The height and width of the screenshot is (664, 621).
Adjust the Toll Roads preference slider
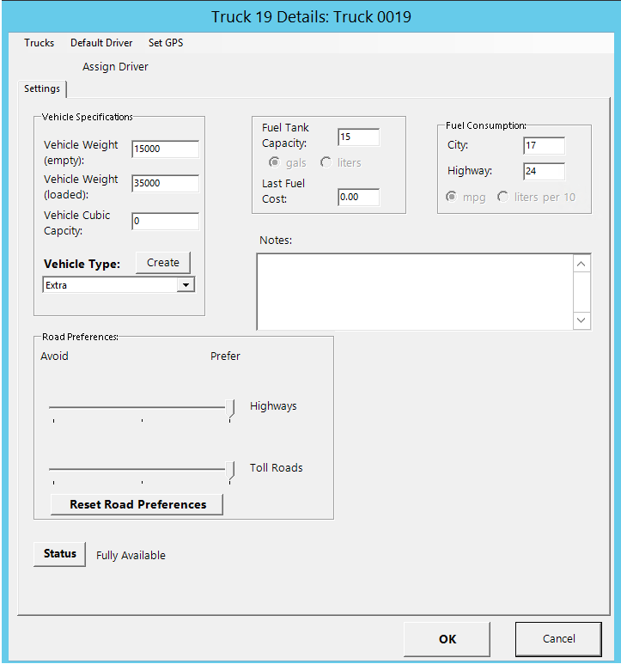230,470
